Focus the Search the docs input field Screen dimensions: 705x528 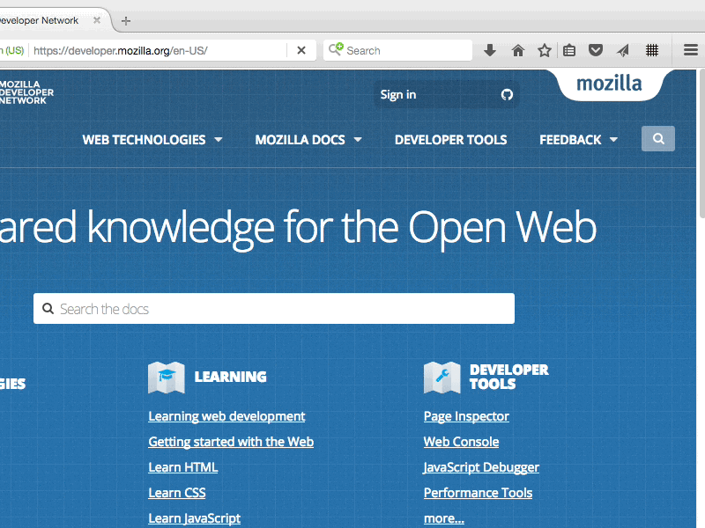(274, 309)
